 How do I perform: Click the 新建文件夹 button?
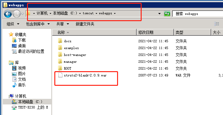click(x=85, y=24)
